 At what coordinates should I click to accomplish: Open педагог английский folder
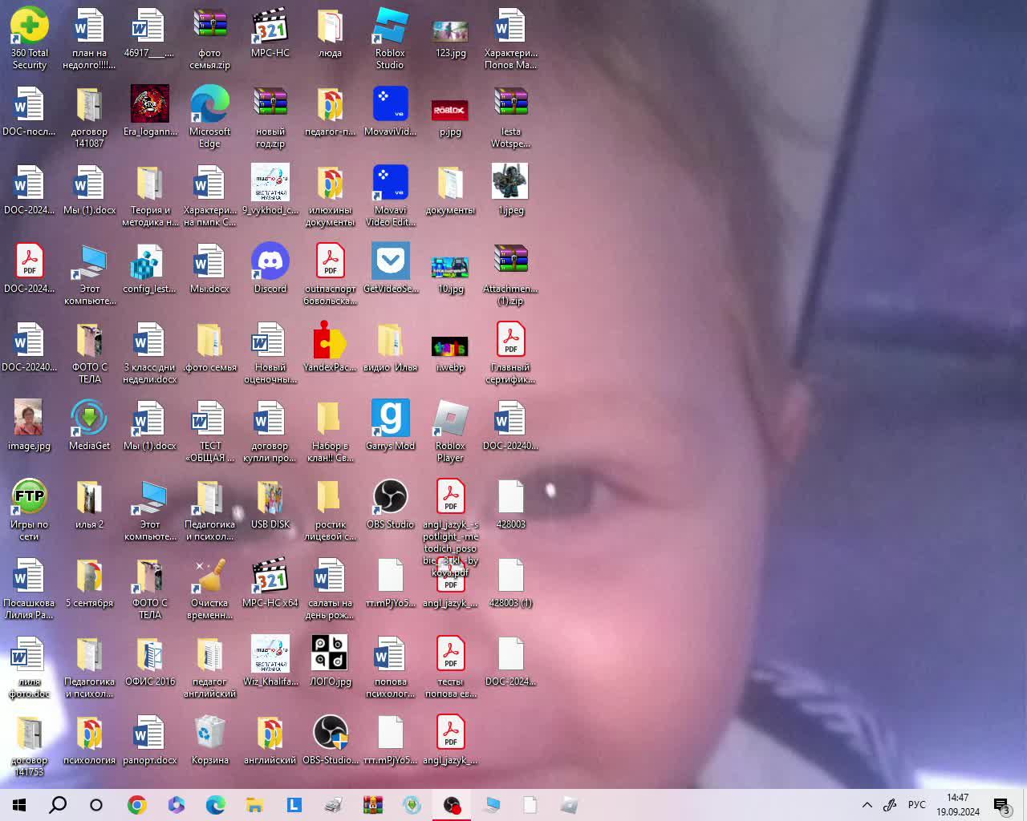pos(209,666)
